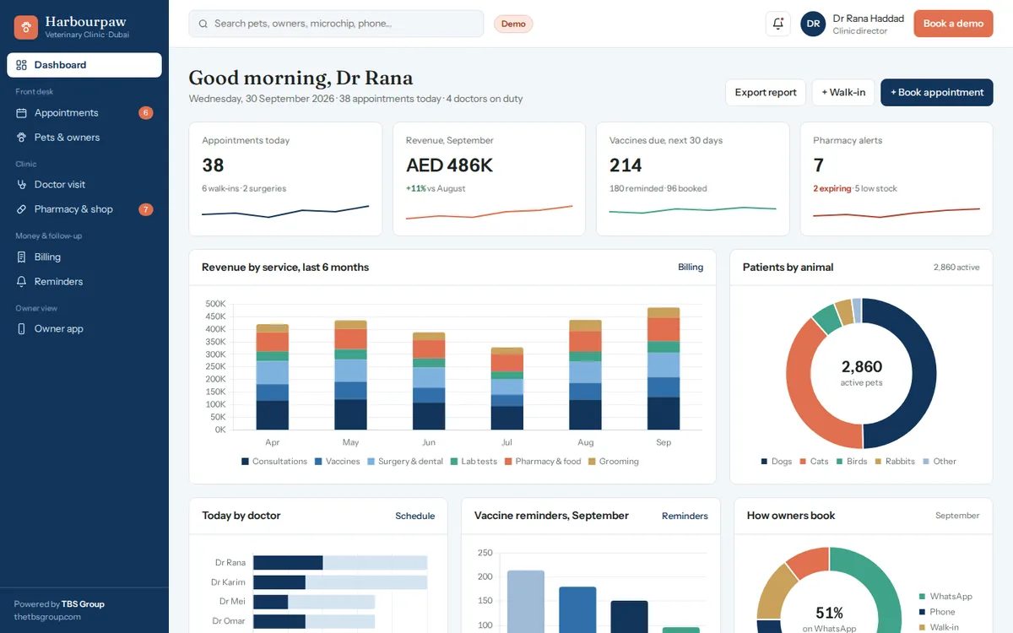Viewport: 1013px width, 633px height.
Task: Open Reminders from the sidebar
Action: click(x=84, y=282)
